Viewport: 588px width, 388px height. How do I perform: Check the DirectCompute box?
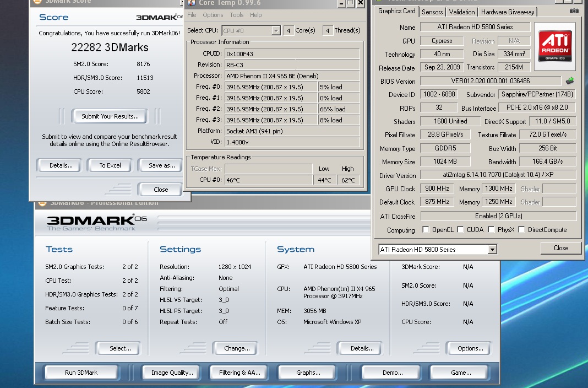(521, 230)
